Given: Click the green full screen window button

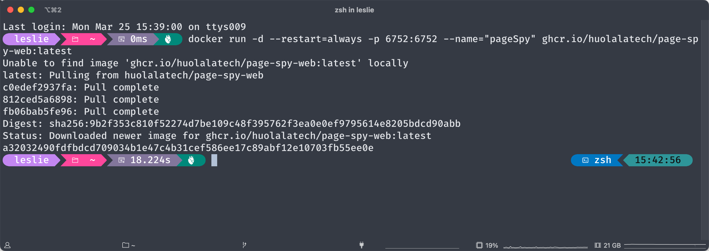Looking at the screenshot, I should pyautogui.click(x=31, y=10).
